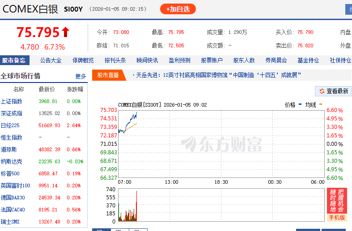Add silver to watchlist with 加自选
The image size is (352, 231).
tap(178, 9)
